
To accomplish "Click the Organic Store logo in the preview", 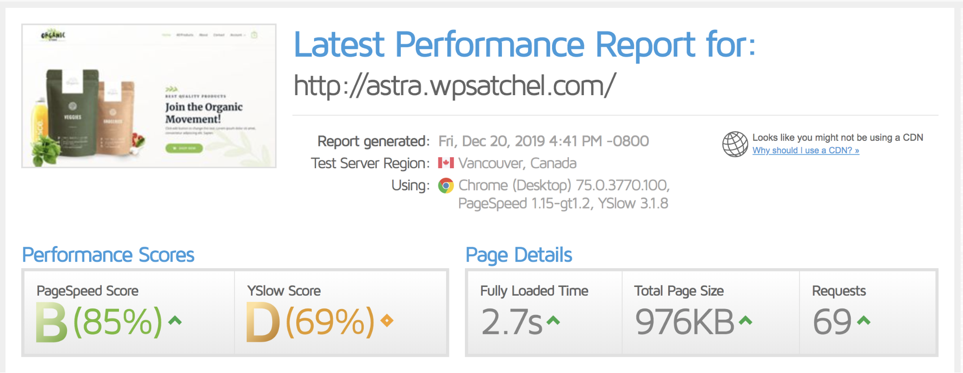I will coord(53,35).
